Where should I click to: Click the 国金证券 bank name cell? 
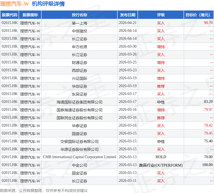[80, 173]
